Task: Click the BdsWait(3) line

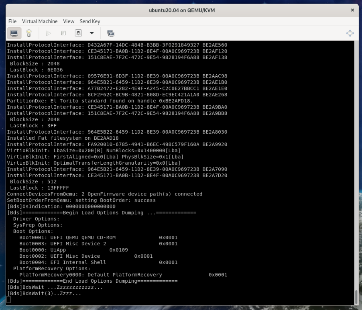Action: click(44, 294)
